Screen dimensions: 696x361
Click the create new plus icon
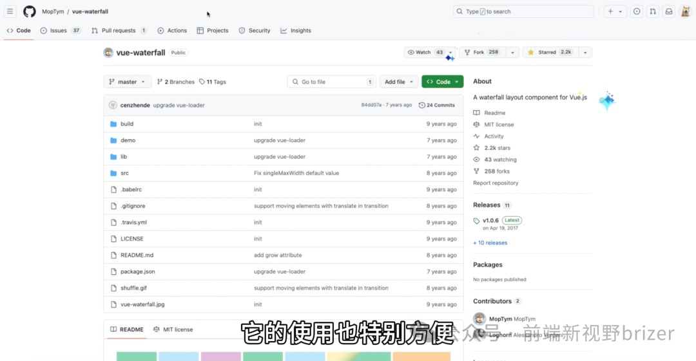click(x=611, y=12)
